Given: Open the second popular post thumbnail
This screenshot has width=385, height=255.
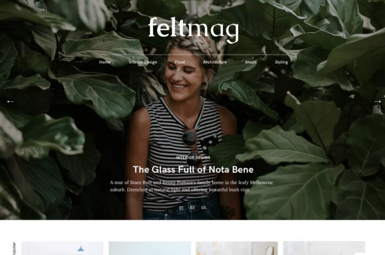Looking at the screenshot, I should (x=150, y=248).
